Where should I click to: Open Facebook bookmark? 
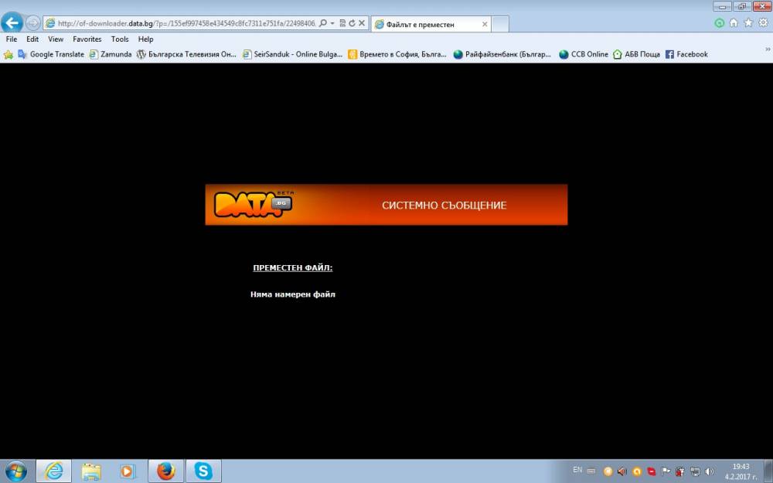(x=686, y=54)
